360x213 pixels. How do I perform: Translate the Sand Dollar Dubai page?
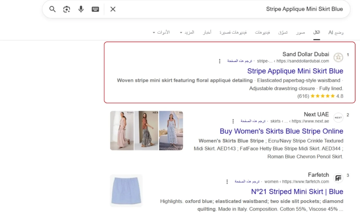pos(239,61)
